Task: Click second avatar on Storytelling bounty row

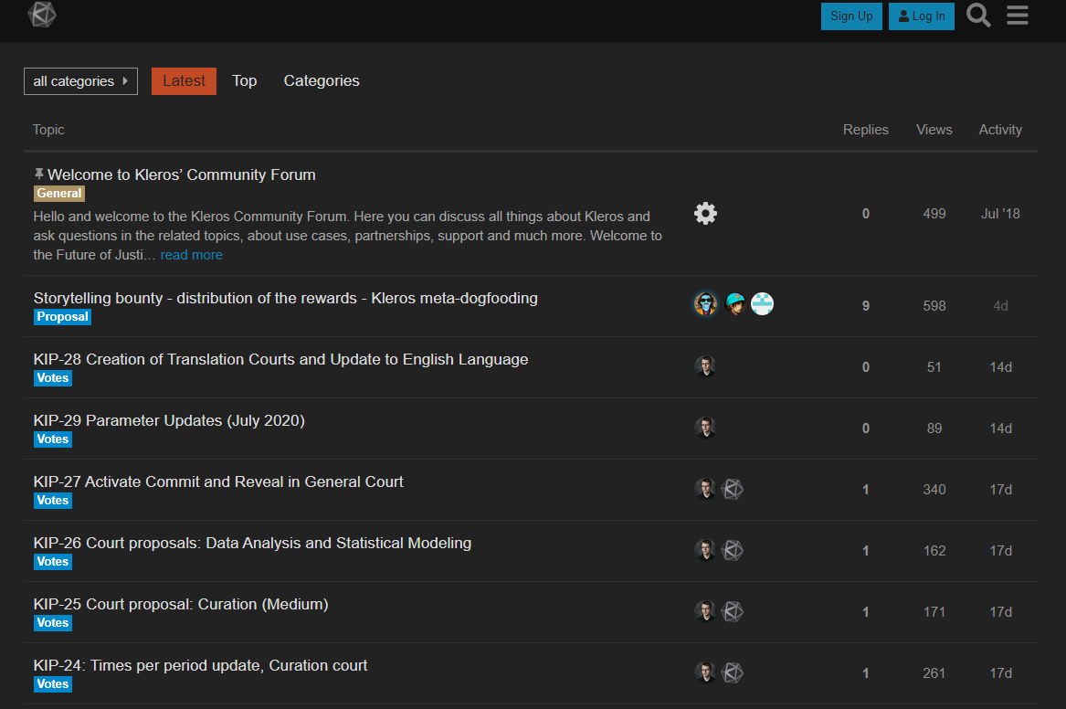Action: (x=735, y=304)
